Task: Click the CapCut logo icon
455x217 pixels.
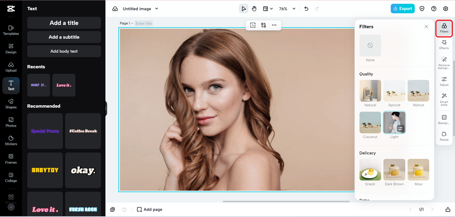Action: [x=11, y=9]
